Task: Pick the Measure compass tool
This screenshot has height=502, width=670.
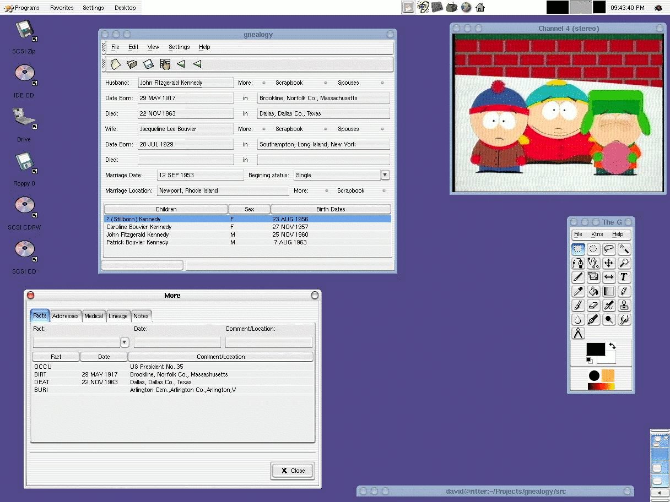Action: pyautogui.click(x=578, y=334)
